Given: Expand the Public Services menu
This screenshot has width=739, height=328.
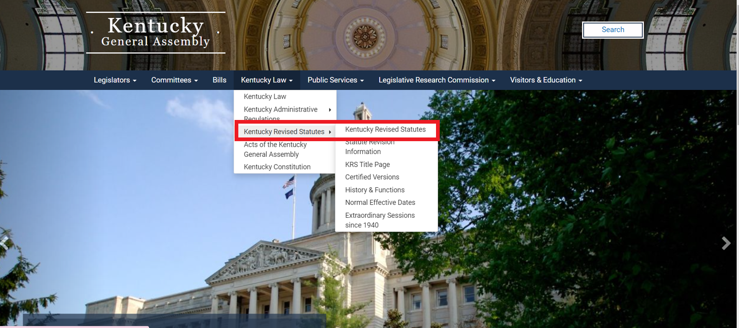Looking at the screenshot, I should pyautogui.click(x=335, y=80).
